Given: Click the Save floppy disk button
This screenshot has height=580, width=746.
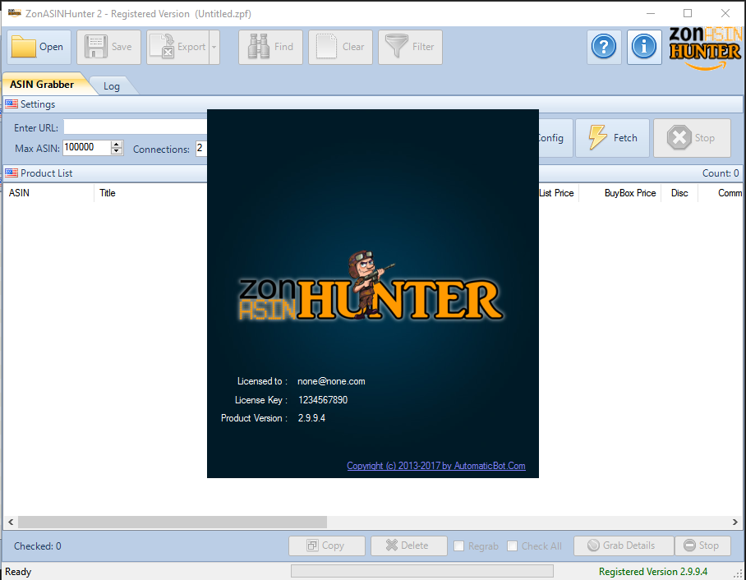Looking at the screenshot, I should [x=109, y=47].
